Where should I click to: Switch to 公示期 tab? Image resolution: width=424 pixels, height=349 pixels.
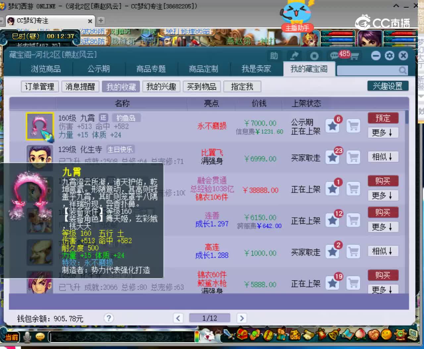[x=98, y=69]
